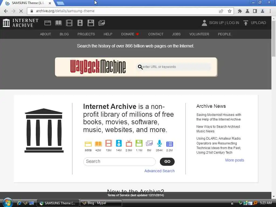Viewport: 276px width, 207px height.
Task: Open the More posts link
Action: [x=235, y=160]
